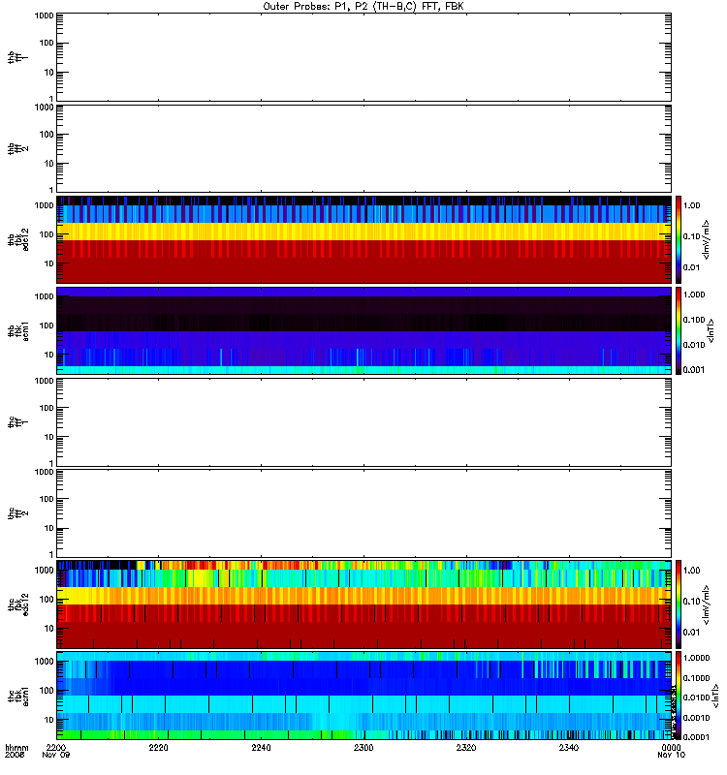This screenshot has height=775, width=727.
Task: Click the thc fbk scm1 spectrogram panel
Action: tap(363, 696)
